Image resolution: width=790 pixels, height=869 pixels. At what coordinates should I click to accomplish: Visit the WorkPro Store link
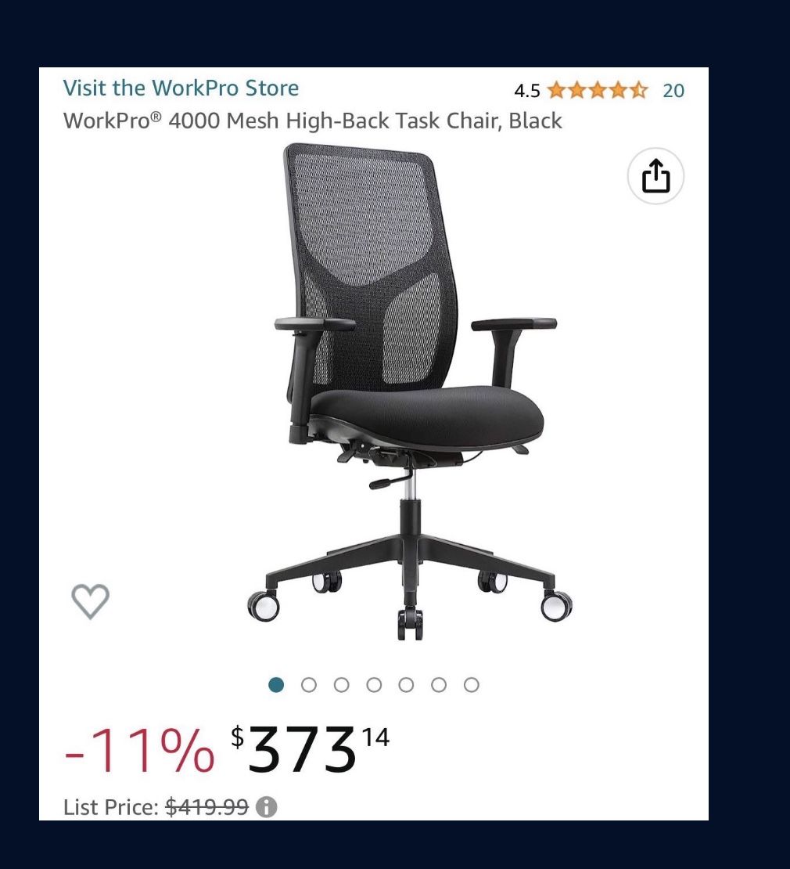[x=181, y=88]
